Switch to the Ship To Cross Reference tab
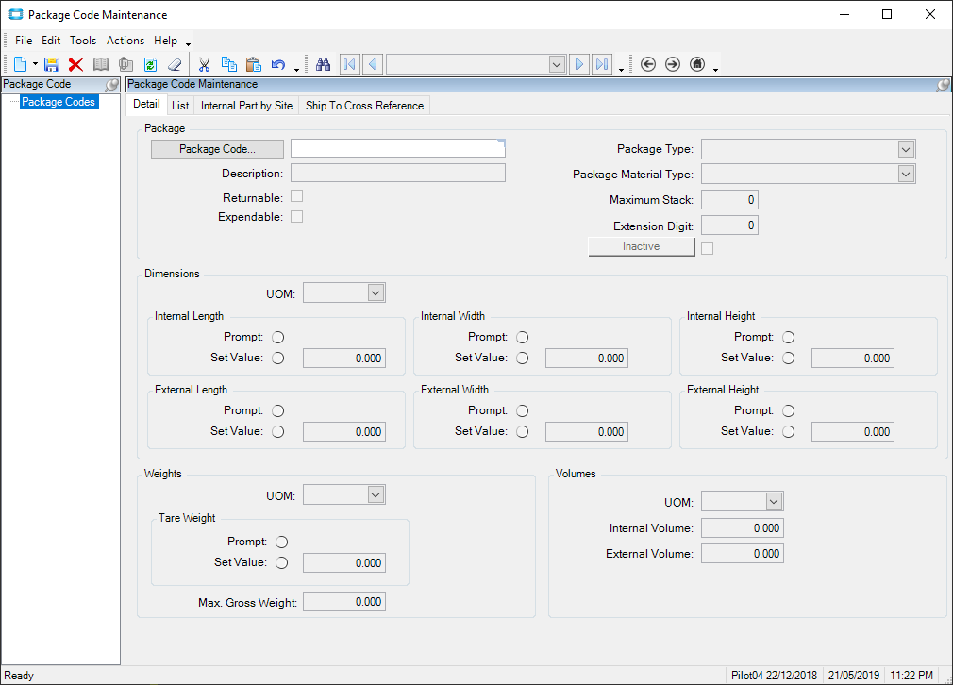Screen dimensions: 953x685 pyautogui.click(x=364, y=106)
